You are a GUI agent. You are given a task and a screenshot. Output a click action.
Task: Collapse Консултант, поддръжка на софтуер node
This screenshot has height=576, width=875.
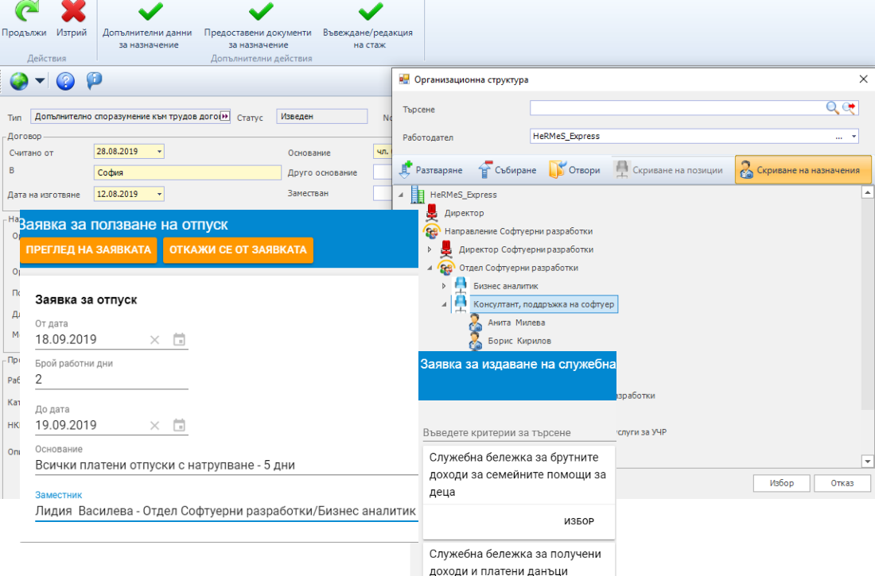click(x=444, y=304)
